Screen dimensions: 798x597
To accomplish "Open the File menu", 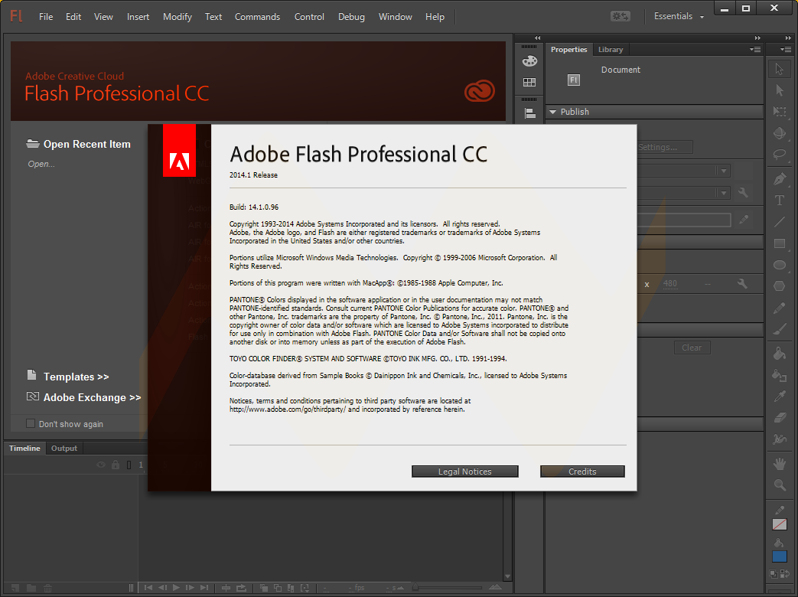I will tap(46, 17).
